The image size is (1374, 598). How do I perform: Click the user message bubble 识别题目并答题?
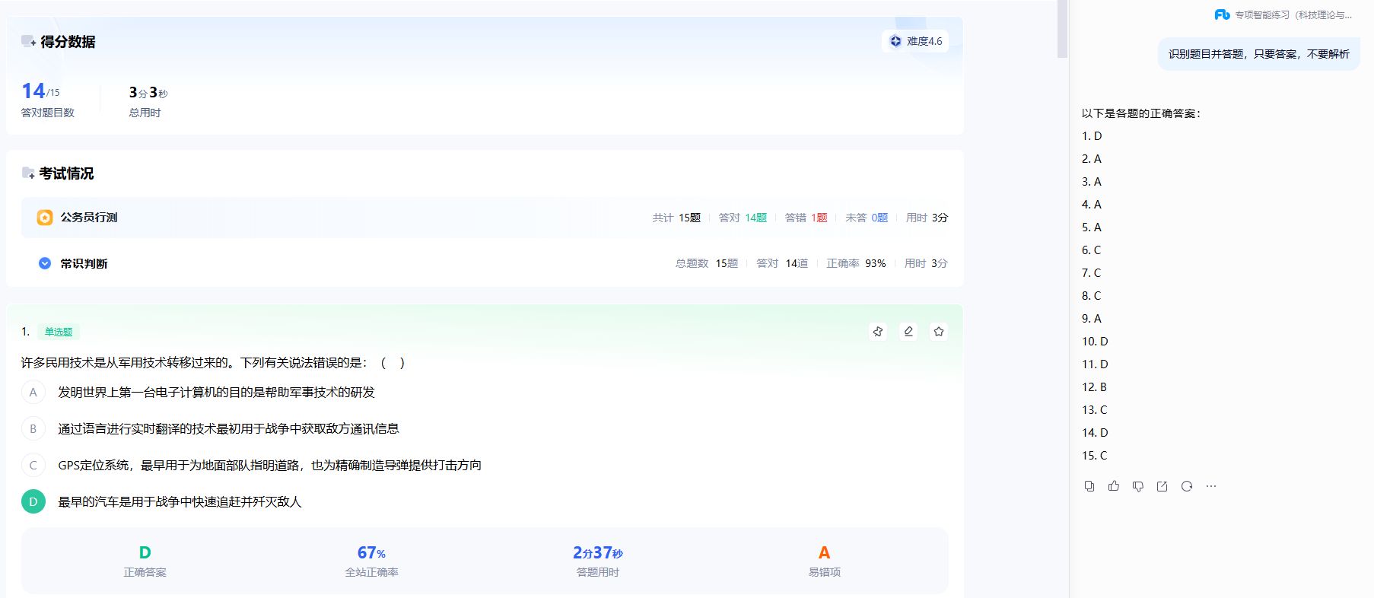point(1258,54)
